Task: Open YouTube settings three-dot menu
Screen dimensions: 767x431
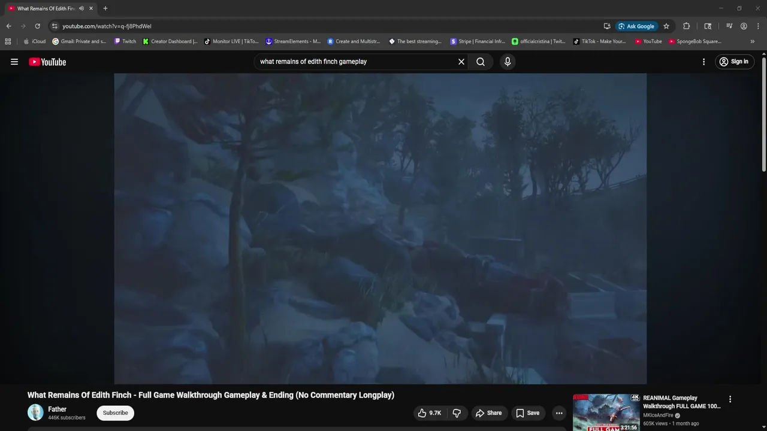Action: (x=703, y=62)
